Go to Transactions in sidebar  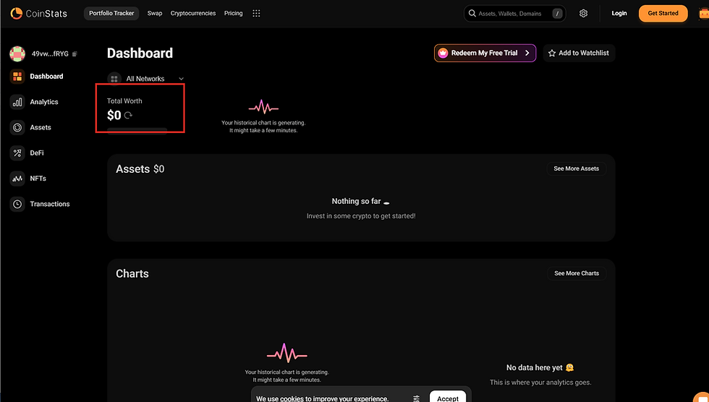click(x=50, y=204)
